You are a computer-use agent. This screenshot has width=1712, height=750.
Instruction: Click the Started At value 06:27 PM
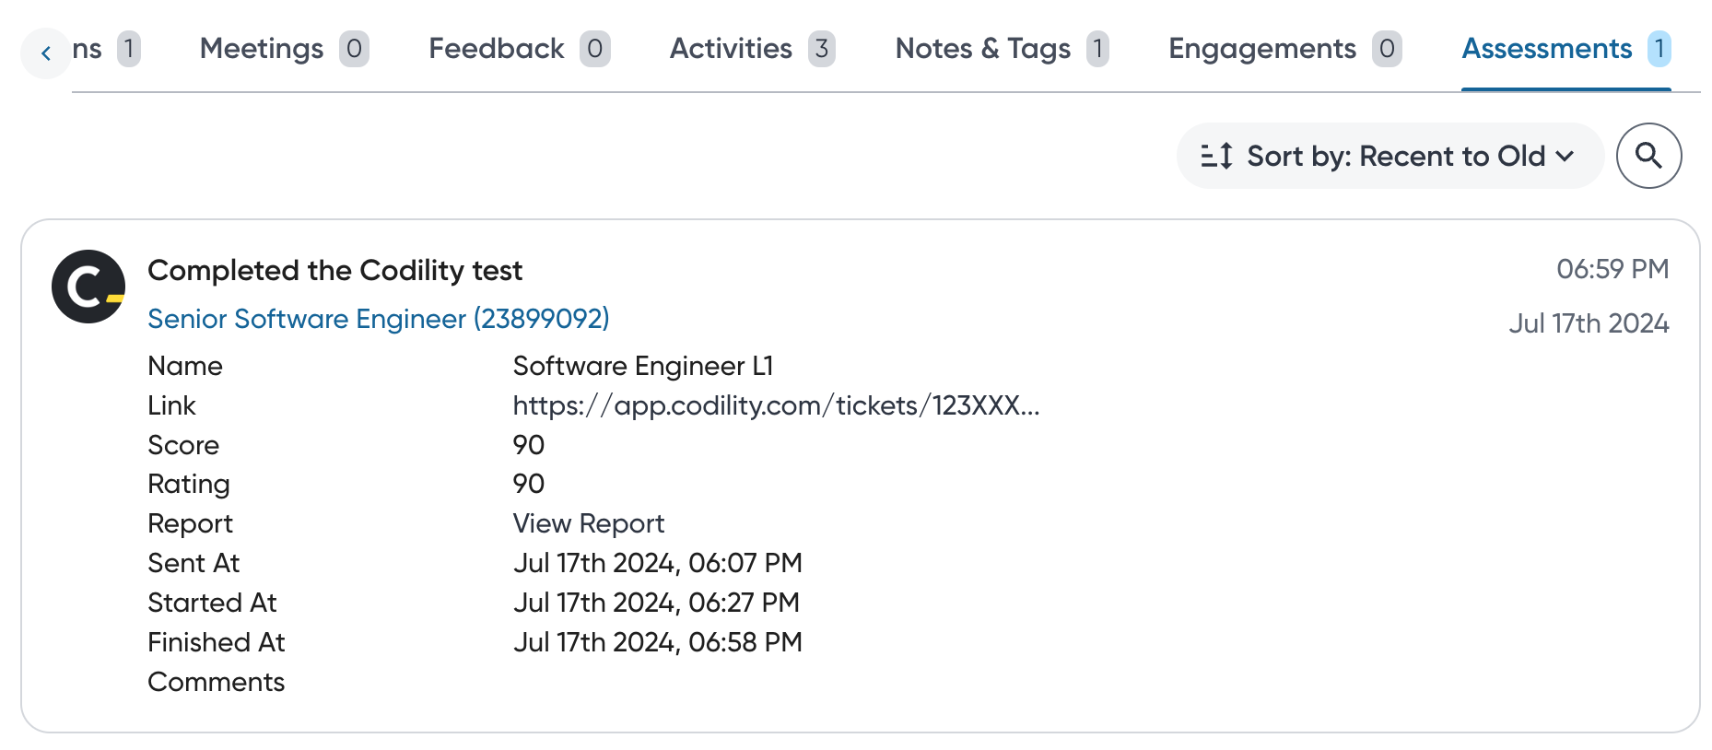(656, 603)
